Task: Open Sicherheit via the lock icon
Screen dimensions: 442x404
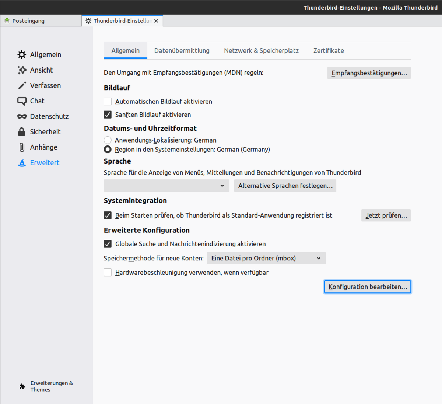Action: coord(22,132)
